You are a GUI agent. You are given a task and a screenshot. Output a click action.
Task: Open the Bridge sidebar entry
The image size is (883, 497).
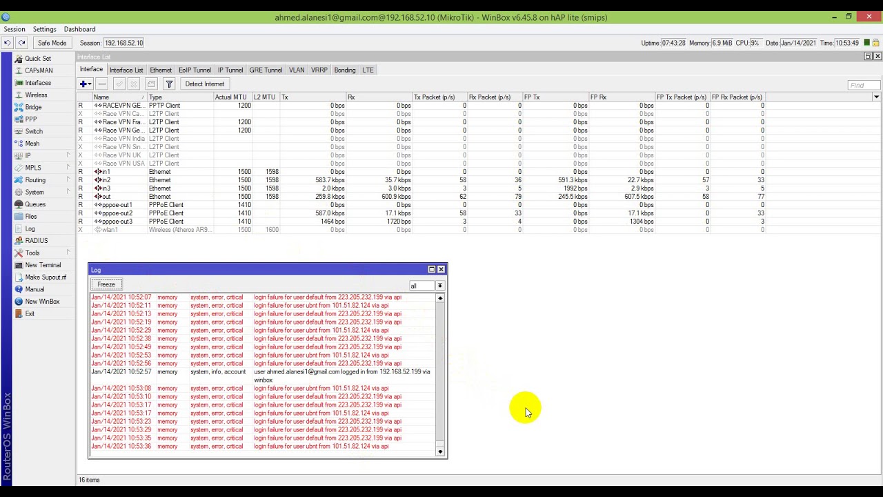point(33,107)
